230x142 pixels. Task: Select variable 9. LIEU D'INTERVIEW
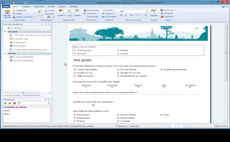coord(22,57)
